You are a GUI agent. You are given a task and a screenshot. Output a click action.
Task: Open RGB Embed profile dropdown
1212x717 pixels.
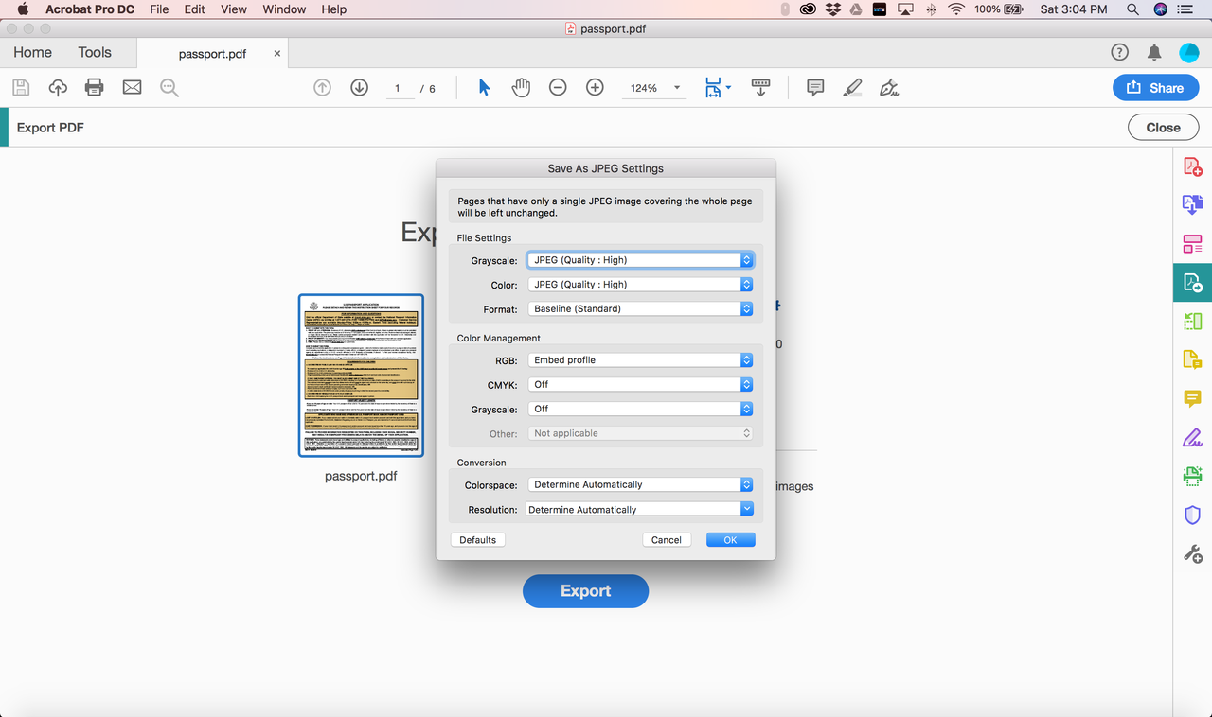coord(640,359)
